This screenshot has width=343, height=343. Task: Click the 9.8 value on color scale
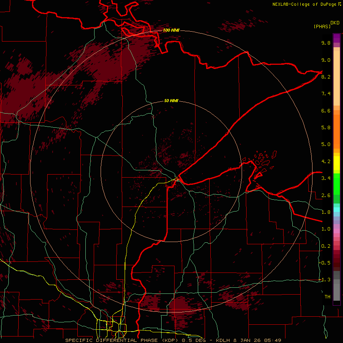(326, 43)
